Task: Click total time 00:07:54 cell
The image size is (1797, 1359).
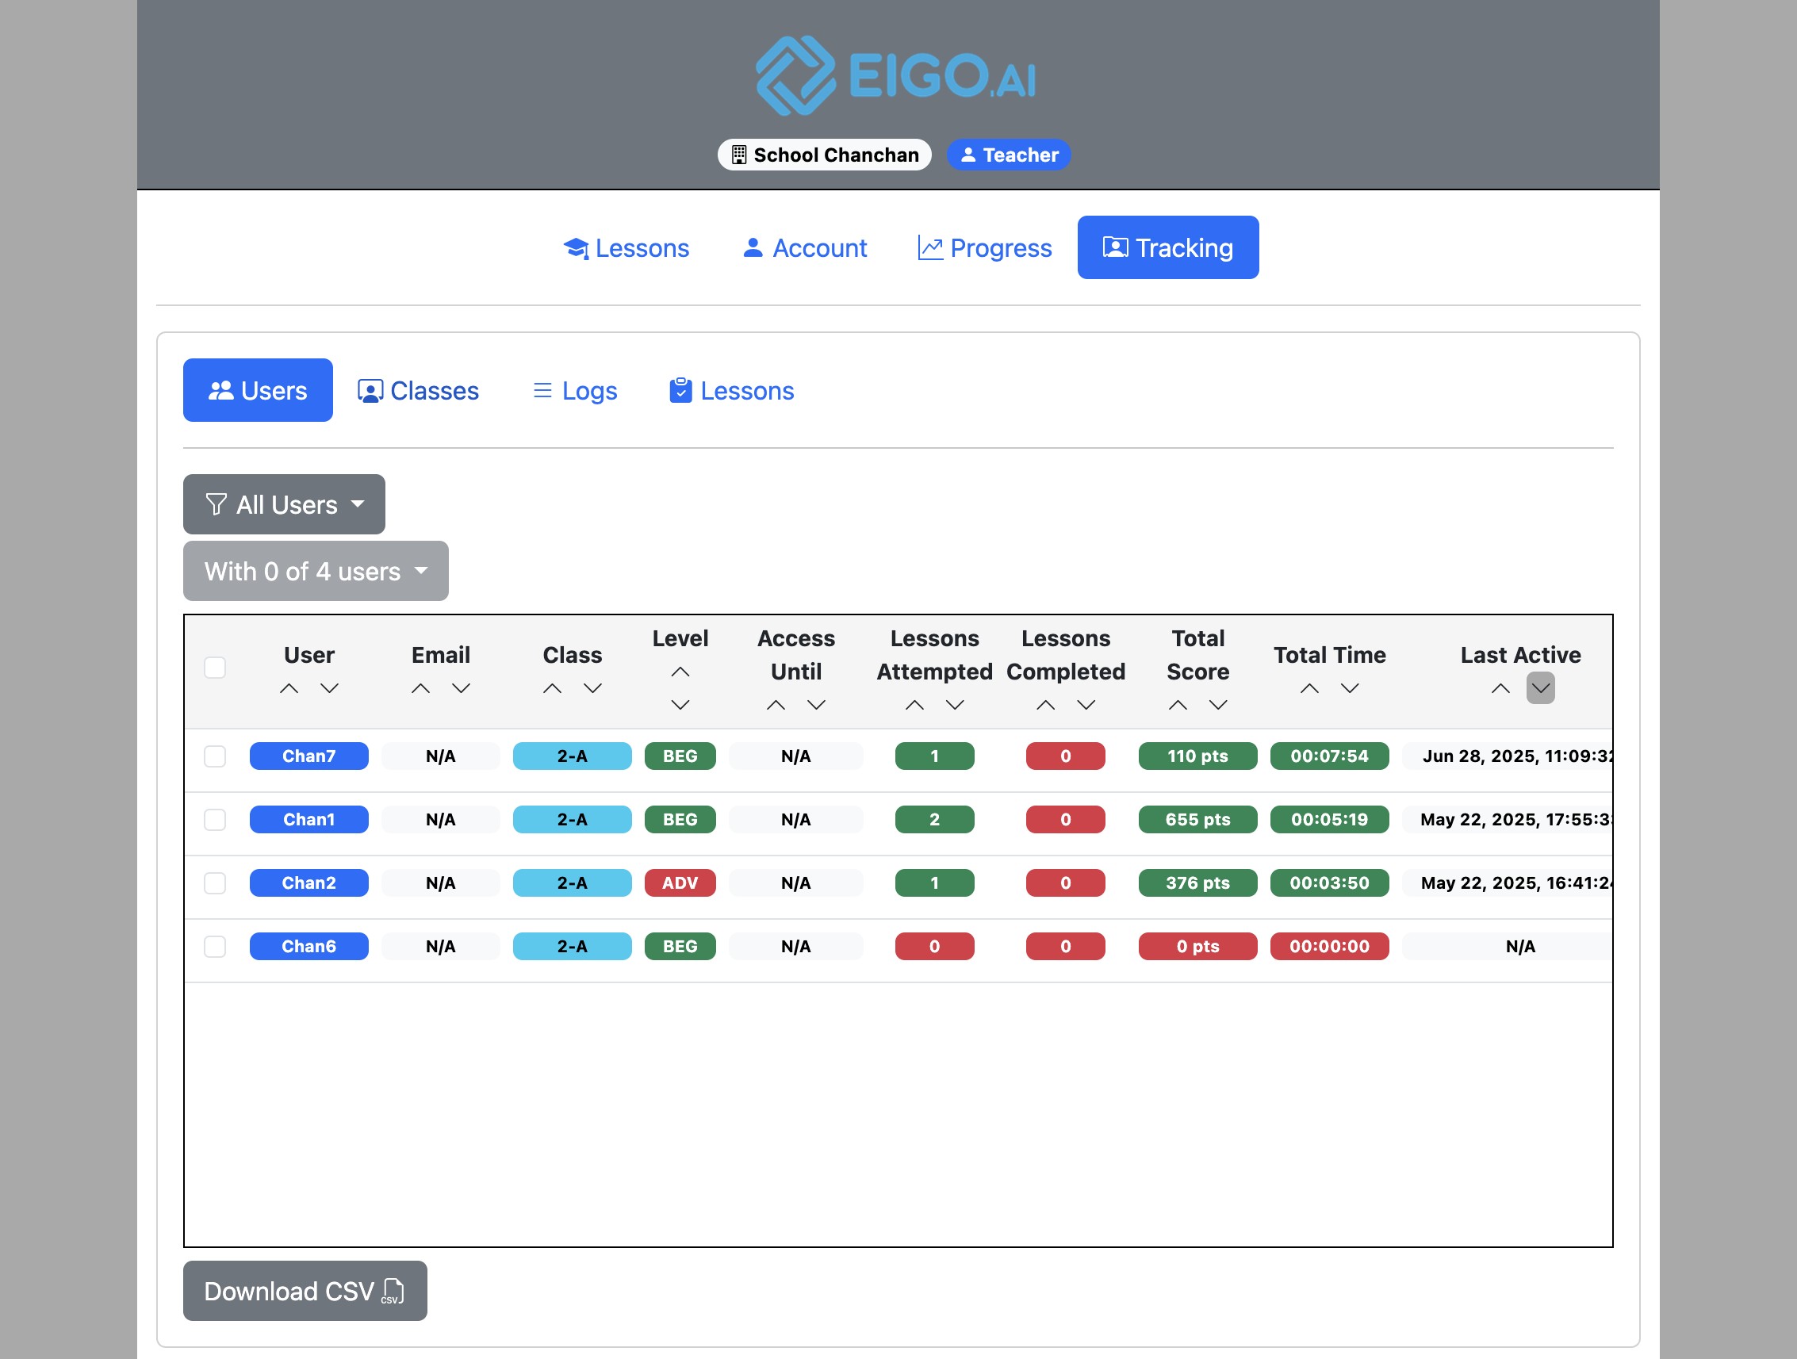Action: [x=1330, y=756]
